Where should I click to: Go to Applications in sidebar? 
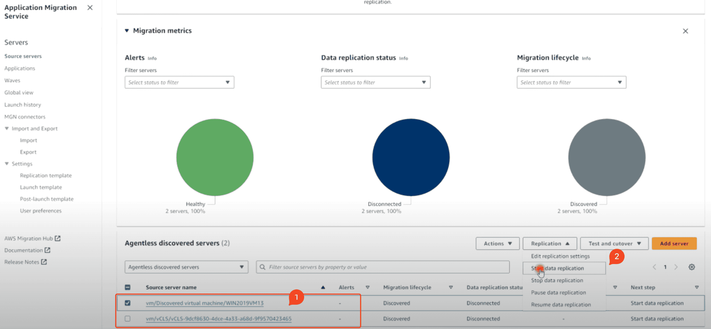(x=20, y=68)
